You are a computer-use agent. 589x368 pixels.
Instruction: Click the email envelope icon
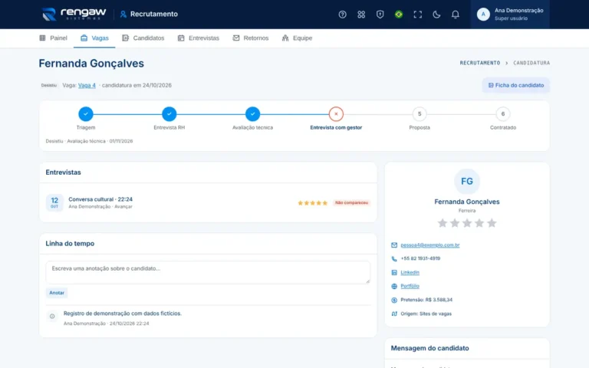pyautogui.click(x=394, y=245)
